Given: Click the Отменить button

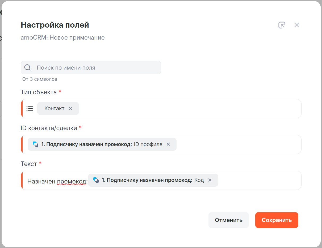Looking at the screenshot, I should 229,220.
